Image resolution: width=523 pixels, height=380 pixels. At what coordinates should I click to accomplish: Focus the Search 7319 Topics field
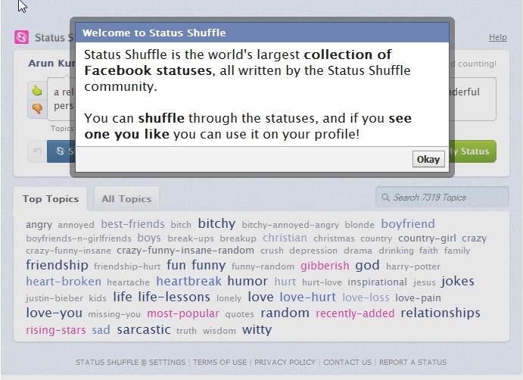click(x=442, y=197)
